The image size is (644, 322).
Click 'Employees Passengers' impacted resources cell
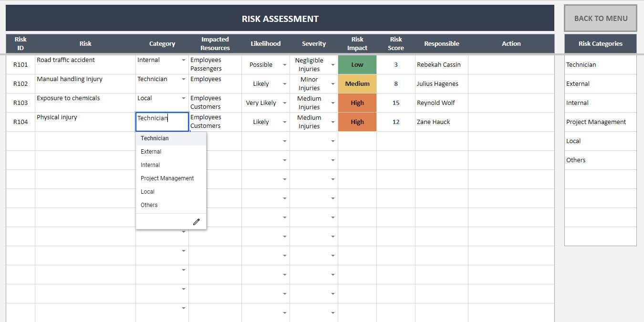215,65
